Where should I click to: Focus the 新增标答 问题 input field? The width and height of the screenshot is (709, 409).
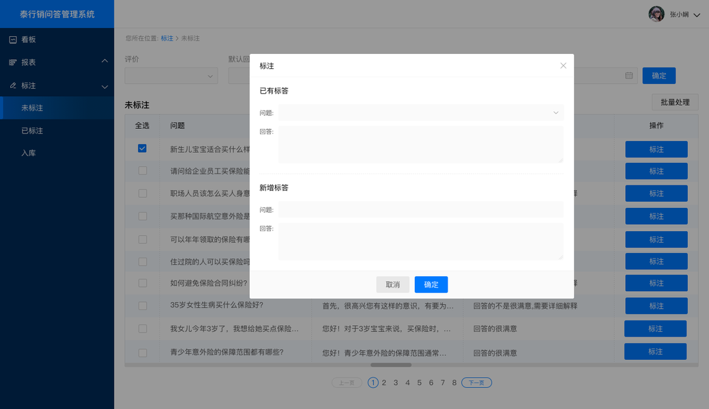421,210
